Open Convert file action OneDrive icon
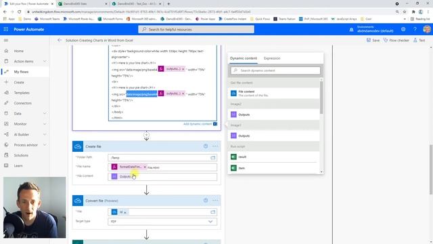This screenshot has height=244, width=433. (x=78, y=201)
